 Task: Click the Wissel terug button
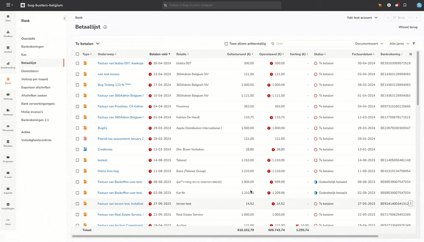(408, 27)
